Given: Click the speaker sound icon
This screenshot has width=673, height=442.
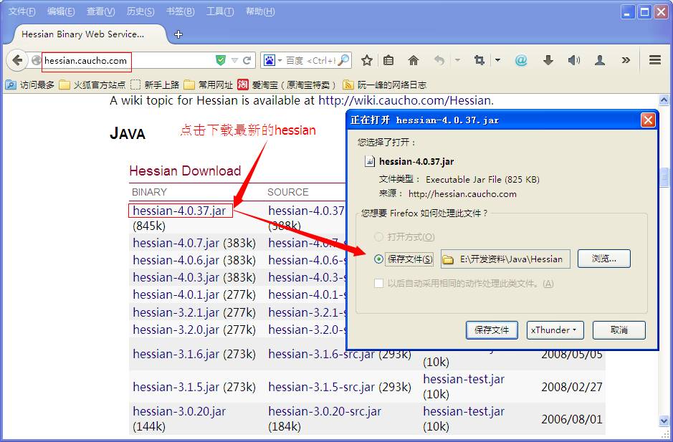Looking at the screenshot, I should (x=574, y=60).
